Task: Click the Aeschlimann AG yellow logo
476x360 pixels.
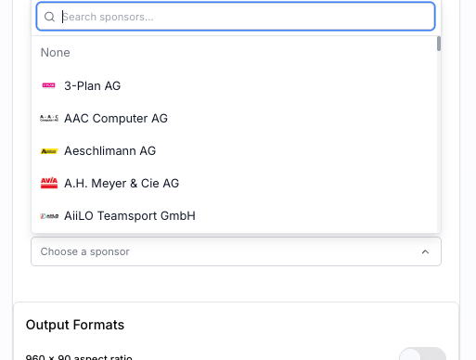Action: point(49,151)
